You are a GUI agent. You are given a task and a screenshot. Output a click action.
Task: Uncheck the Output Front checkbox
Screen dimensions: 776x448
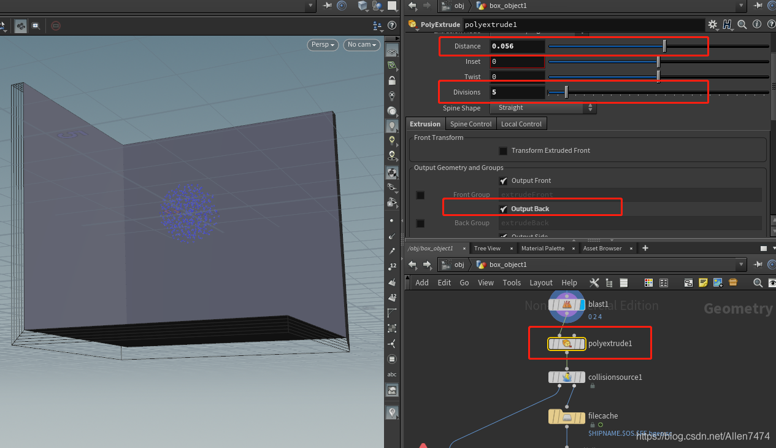[x=503, y=180]
